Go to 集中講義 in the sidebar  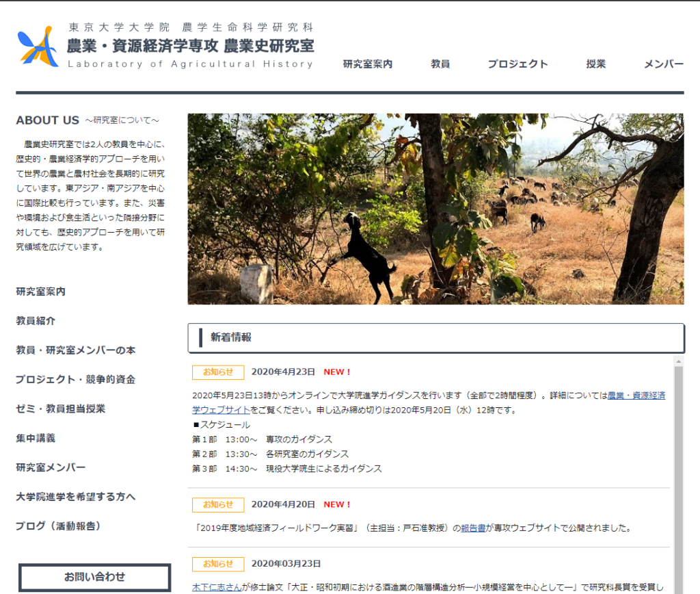point(36,438)
